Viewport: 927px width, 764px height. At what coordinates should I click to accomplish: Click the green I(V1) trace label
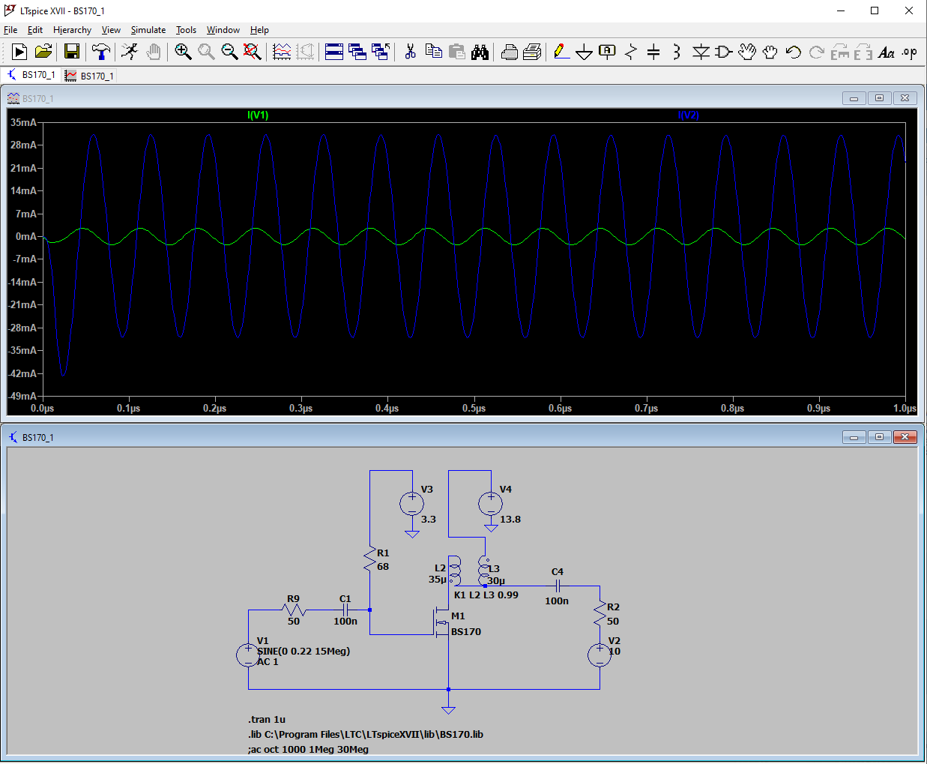click(x=258, y=115)
